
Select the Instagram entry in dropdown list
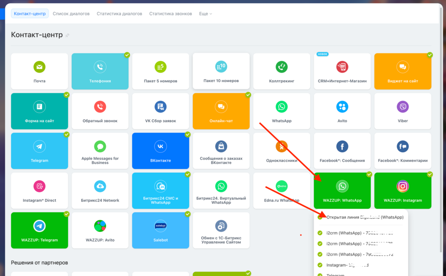pyautogui.click(x=343, y=265)
